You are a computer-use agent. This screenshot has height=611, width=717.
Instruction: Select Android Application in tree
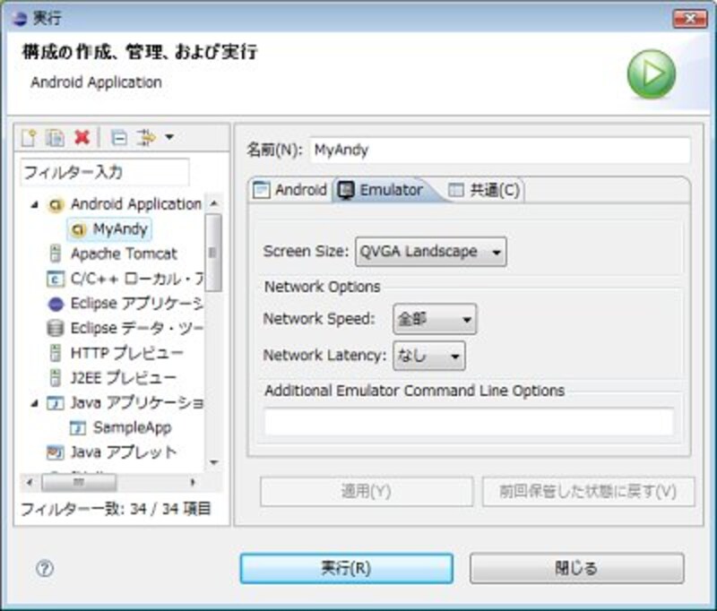136,204
